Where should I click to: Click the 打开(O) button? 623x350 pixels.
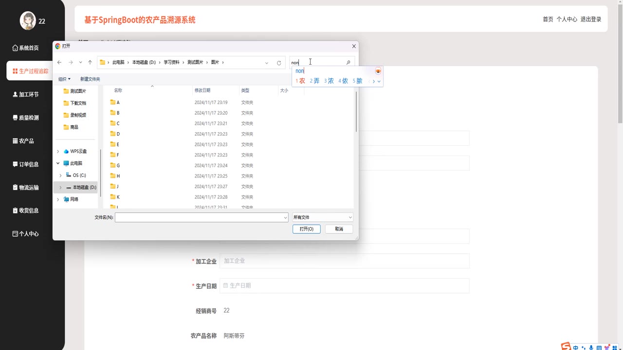pos(306,229)
